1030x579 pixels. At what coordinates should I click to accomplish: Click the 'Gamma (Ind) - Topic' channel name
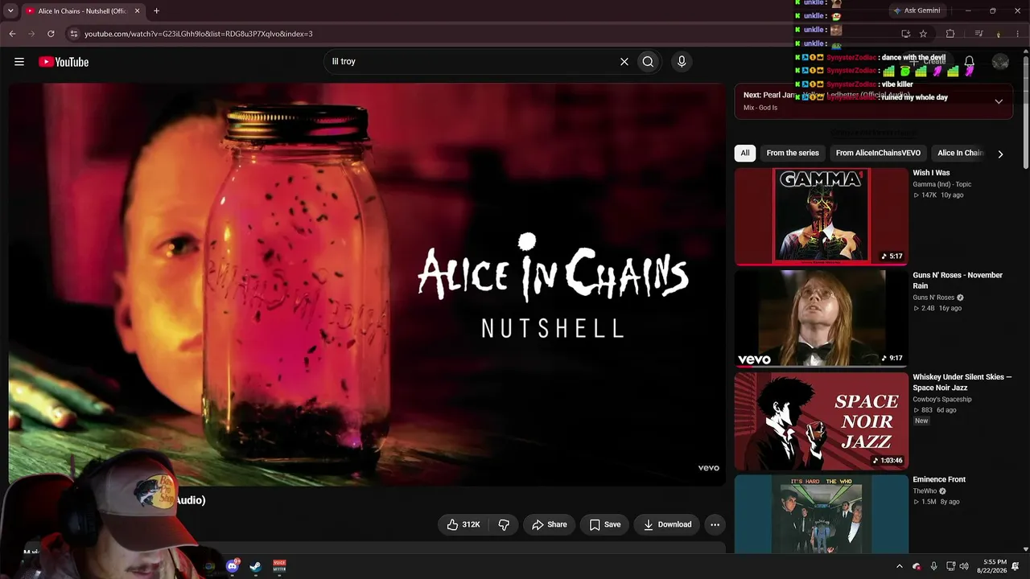[x=942, y=184]
